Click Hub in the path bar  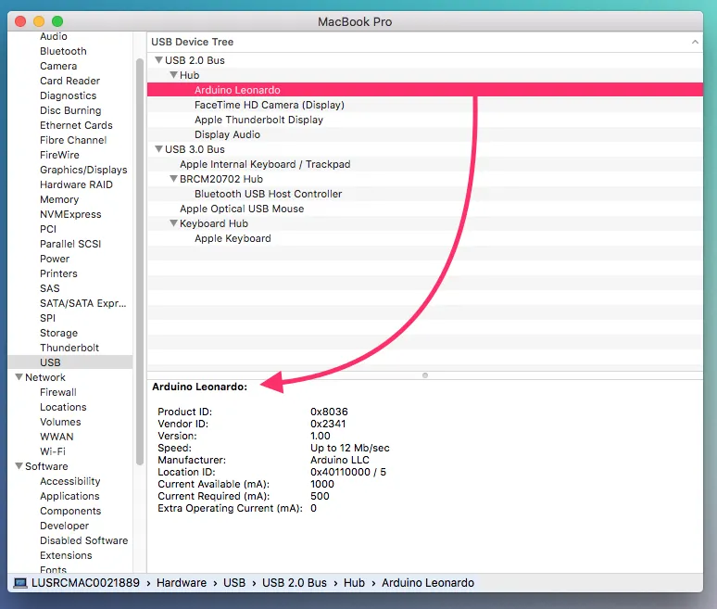point(354,582)
